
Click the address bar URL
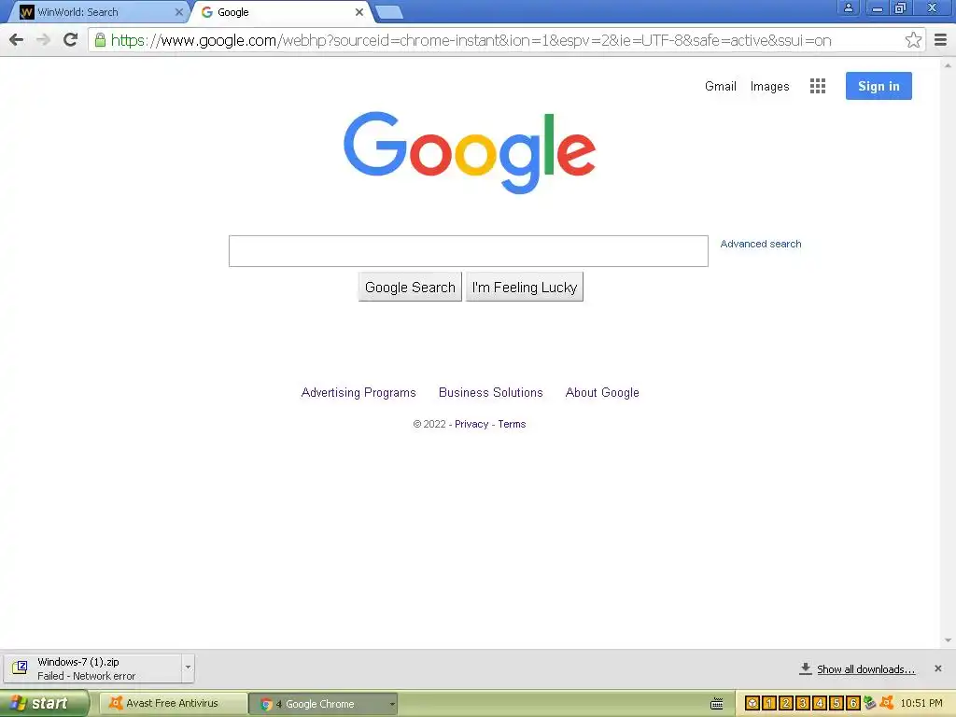pyautogui.click(x=471, y=40)
